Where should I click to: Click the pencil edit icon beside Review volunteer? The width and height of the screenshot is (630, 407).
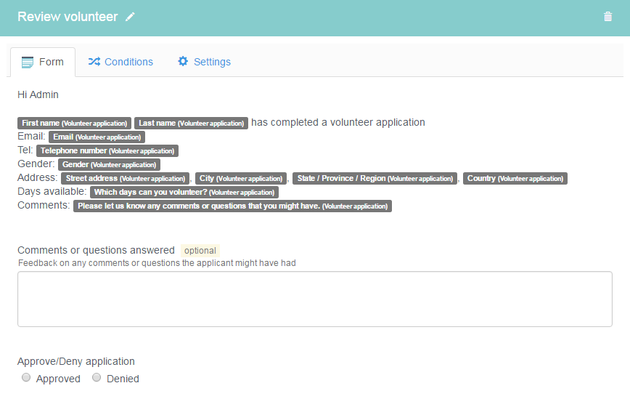point(130,17)
